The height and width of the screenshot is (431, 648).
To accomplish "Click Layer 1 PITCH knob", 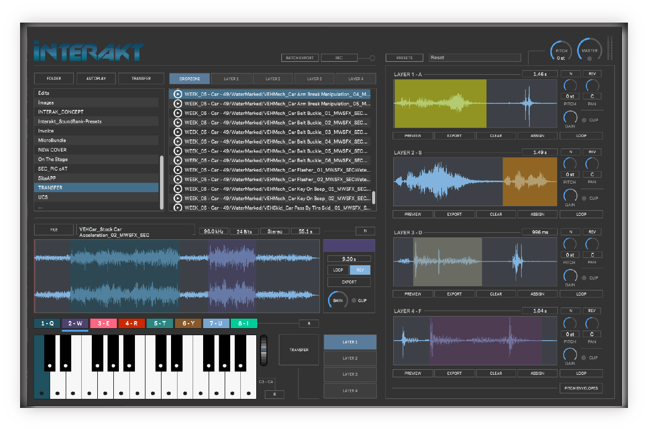I will click(570, 86).
